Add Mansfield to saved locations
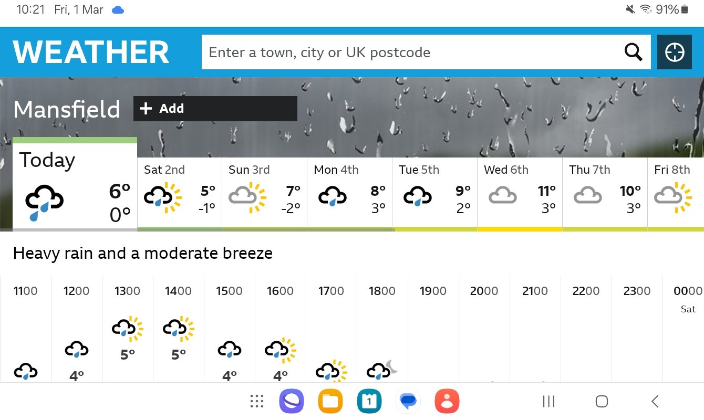This screenshot has height=420, width=704. tap(215, 109)
